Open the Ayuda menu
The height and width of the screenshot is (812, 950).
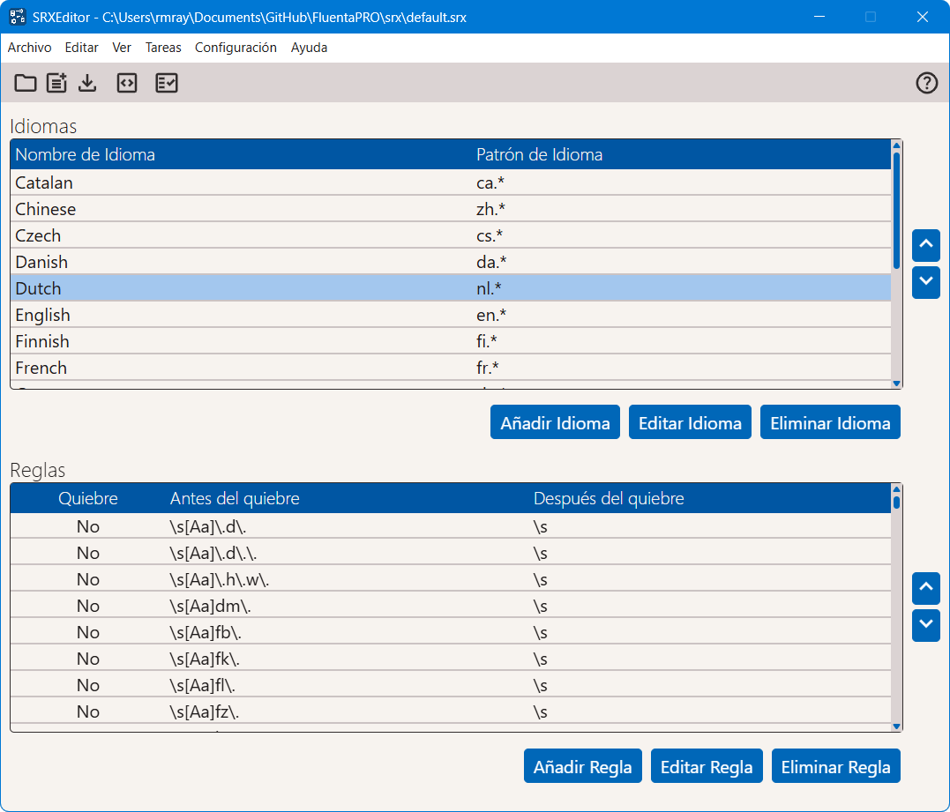(309, 48)
